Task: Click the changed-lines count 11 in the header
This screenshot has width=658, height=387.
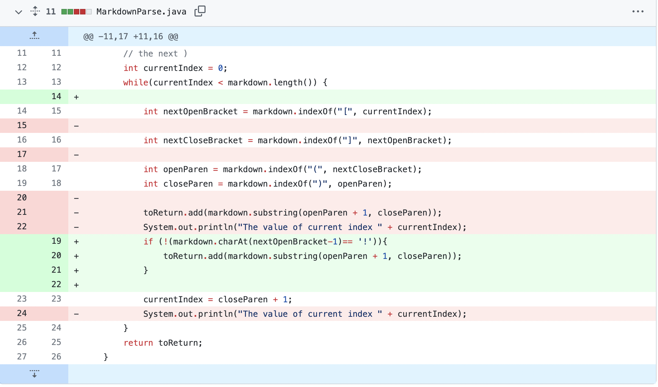Action: point(51,12)
